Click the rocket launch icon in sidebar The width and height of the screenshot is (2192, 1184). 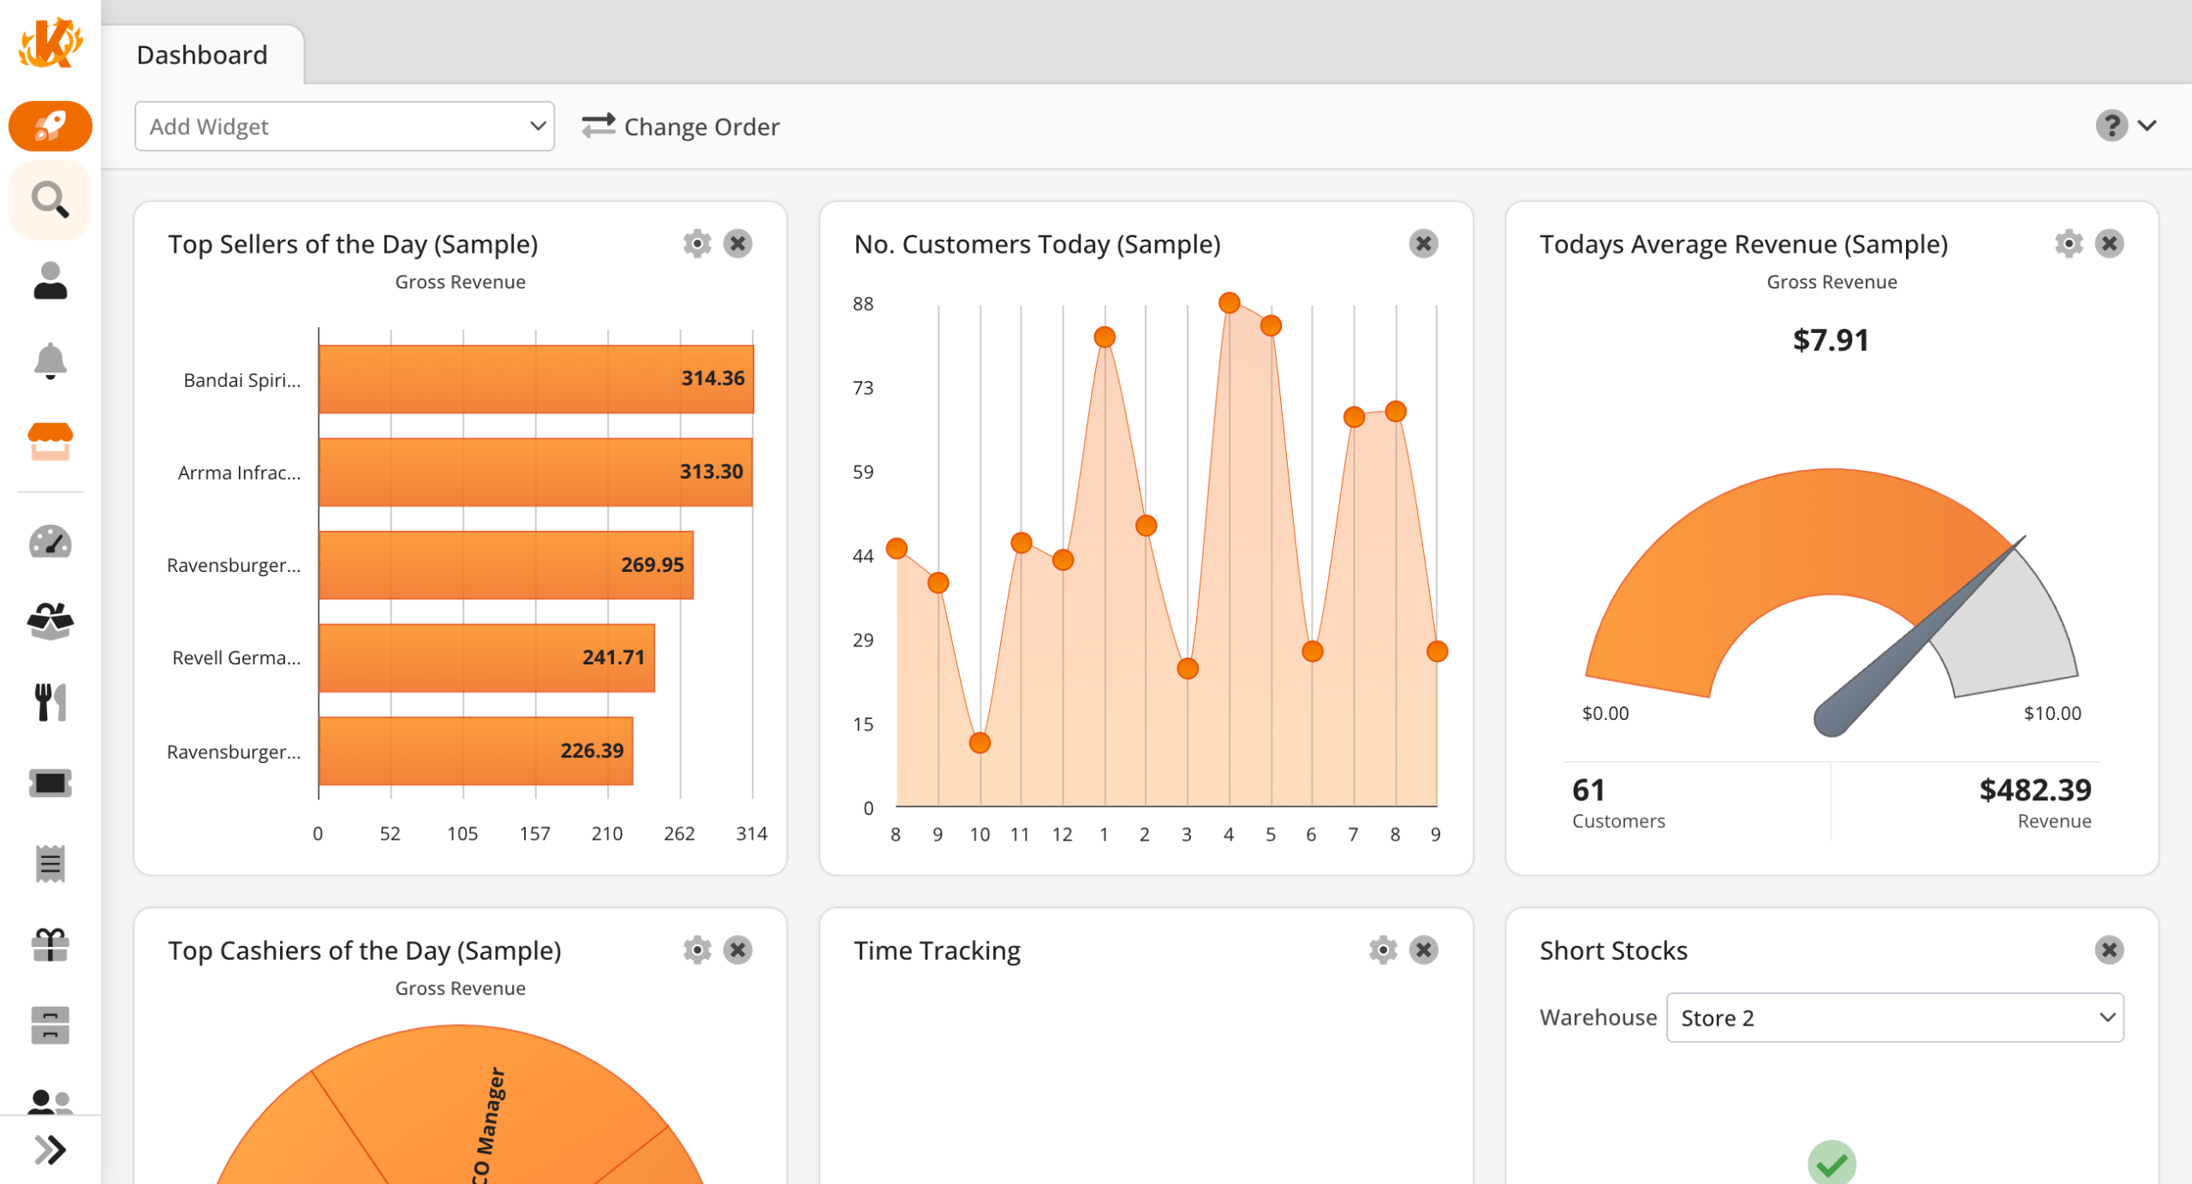point(51,127)
